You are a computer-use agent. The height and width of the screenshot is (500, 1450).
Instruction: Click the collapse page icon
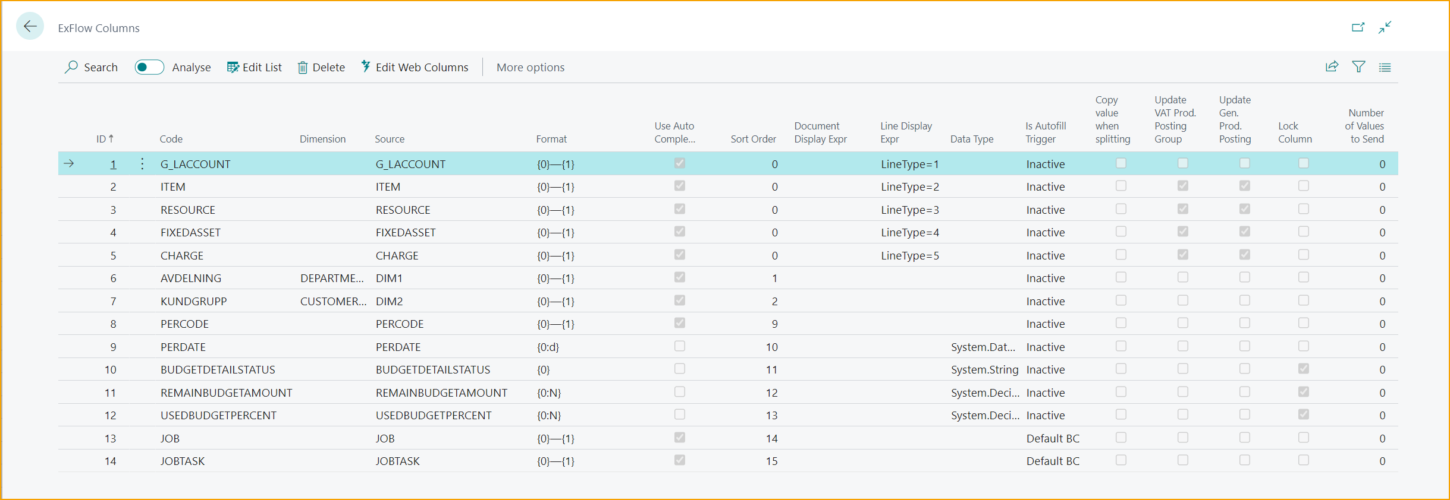pyautogui.click(x=1385, y=27)
